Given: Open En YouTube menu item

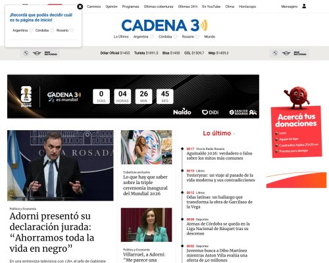Looking at the screenshot, I should (x=211, y=7).
